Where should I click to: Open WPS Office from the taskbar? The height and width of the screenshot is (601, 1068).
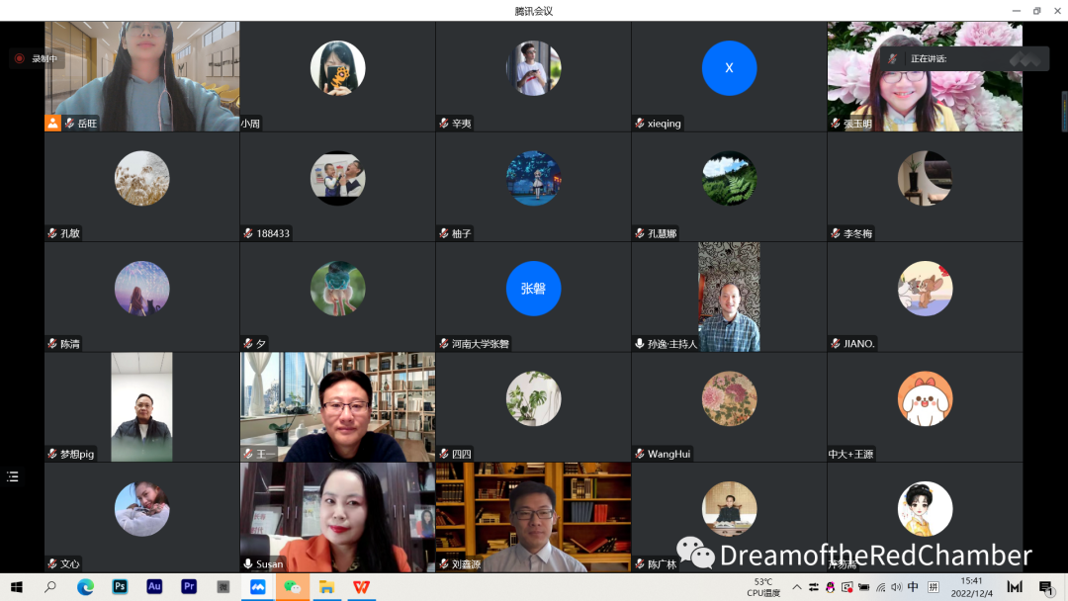(361, 586)
